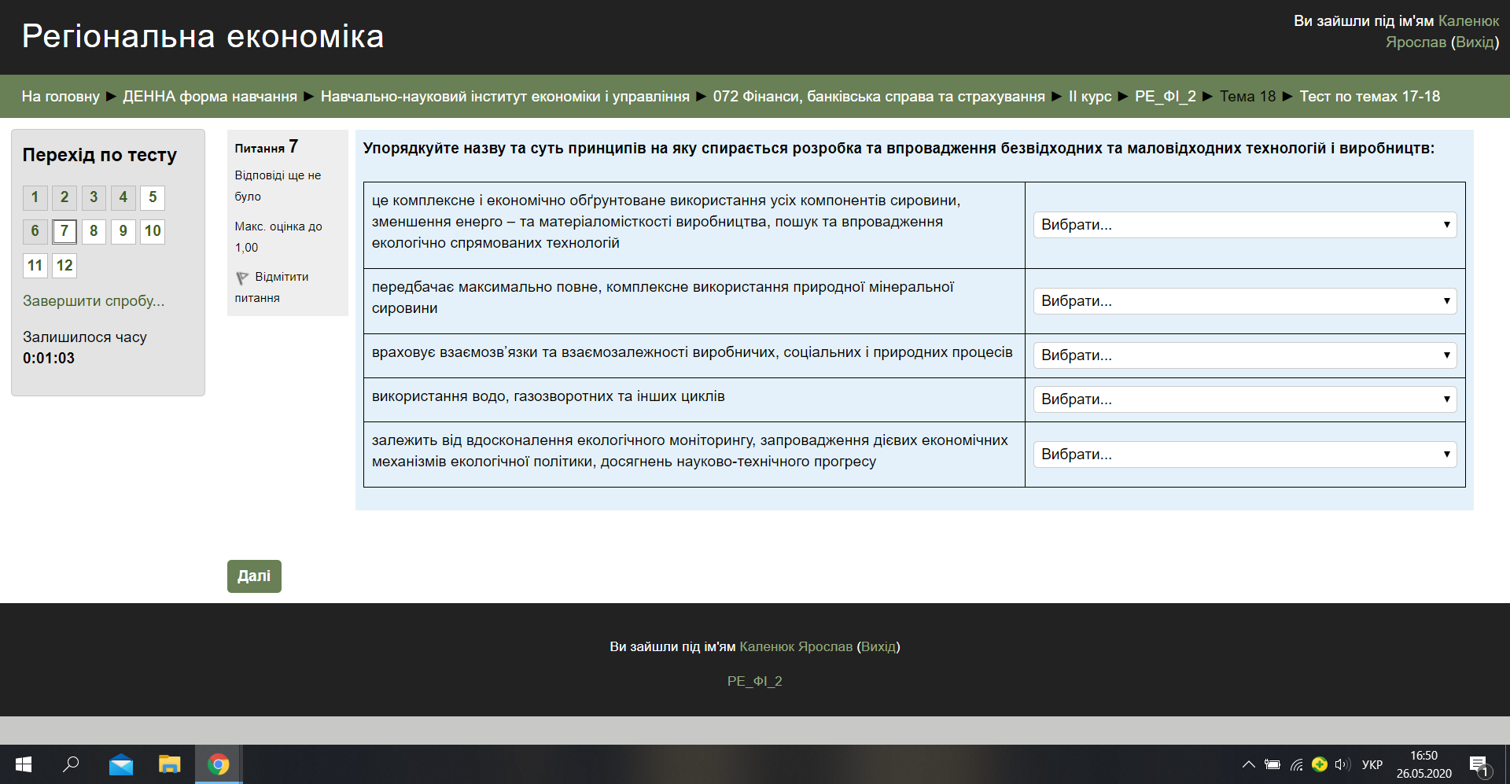Open the first 'Вибрати...' dropdown
This screenshot has height=784, width=1510.
click(1243, 226)
